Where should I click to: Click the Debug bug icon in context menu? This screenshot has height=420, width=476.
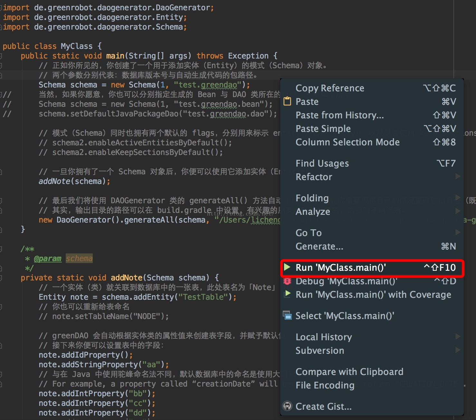(x=287, y=281)
